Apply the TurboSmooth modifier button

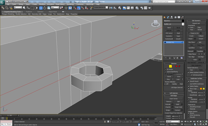point(169,39)
